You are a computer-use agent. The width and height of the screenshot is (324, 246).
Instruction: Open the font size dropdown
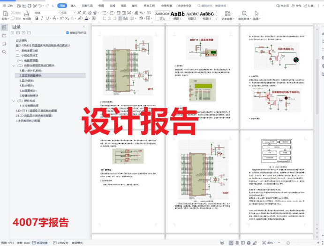click(x=75, y=13)
